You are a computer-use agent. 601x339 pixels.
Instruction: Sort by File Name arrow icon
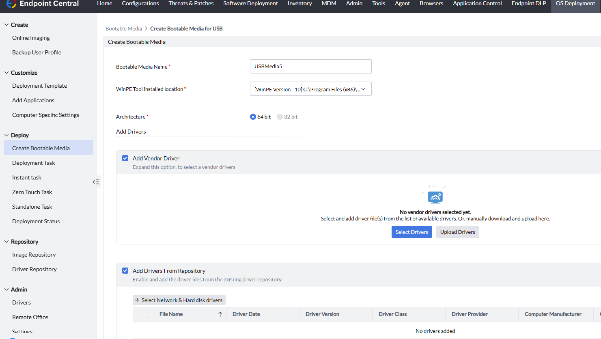pos(220,314)
